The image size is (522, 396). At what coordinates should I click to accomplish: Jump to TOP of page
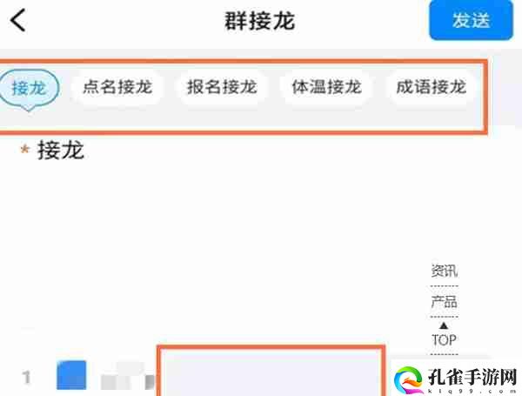click(444, 340)
